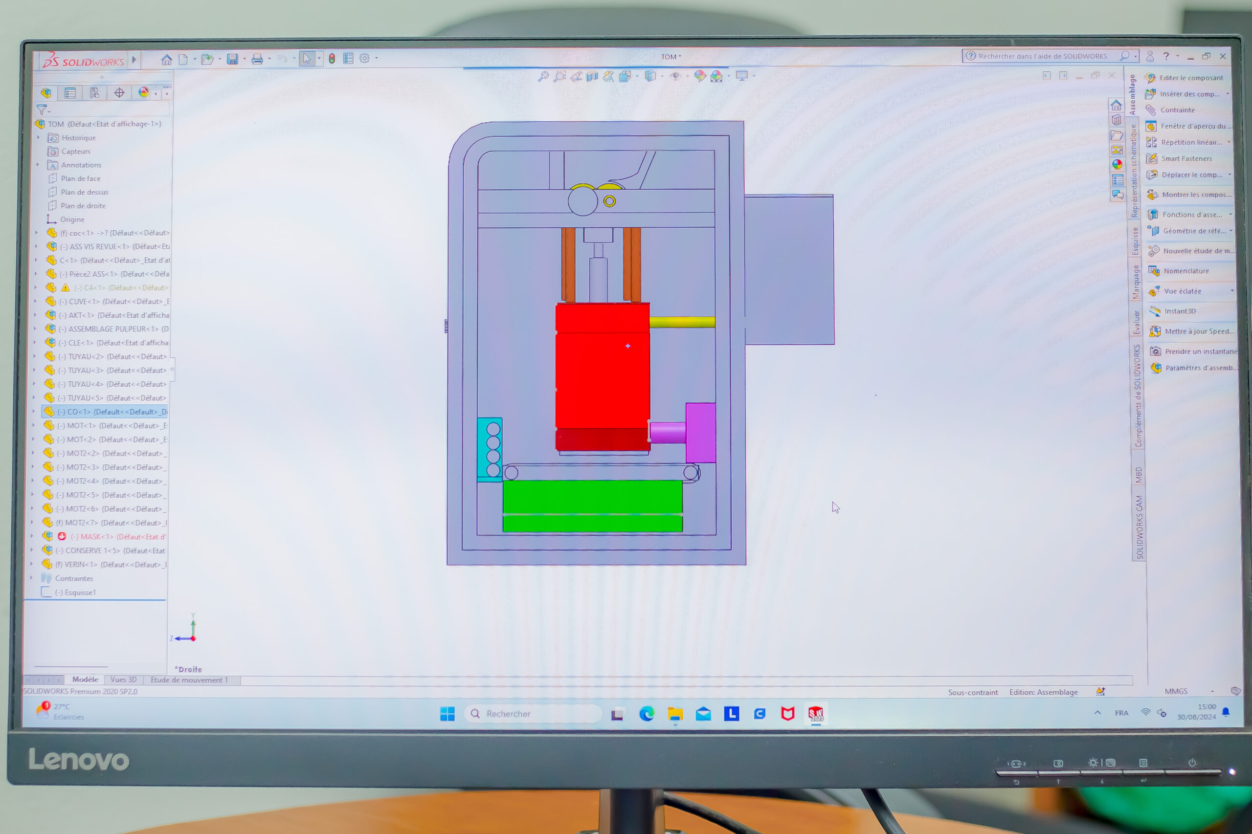1252x834 pixels.
Task: Select the Esquisse vertical tab
Action: tap(1135, 241)
